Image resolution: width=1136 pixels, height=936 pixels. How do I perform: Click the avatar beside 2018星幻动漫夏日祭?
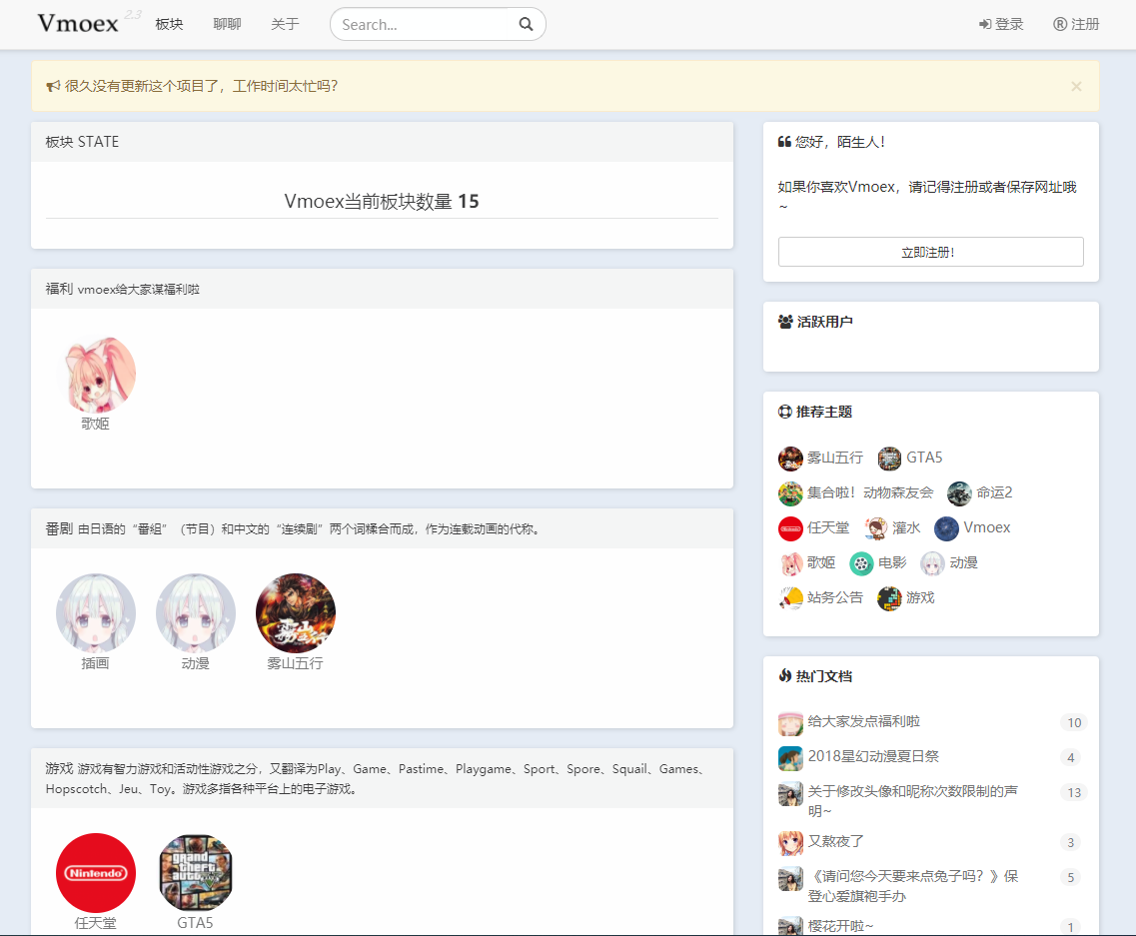790,758
